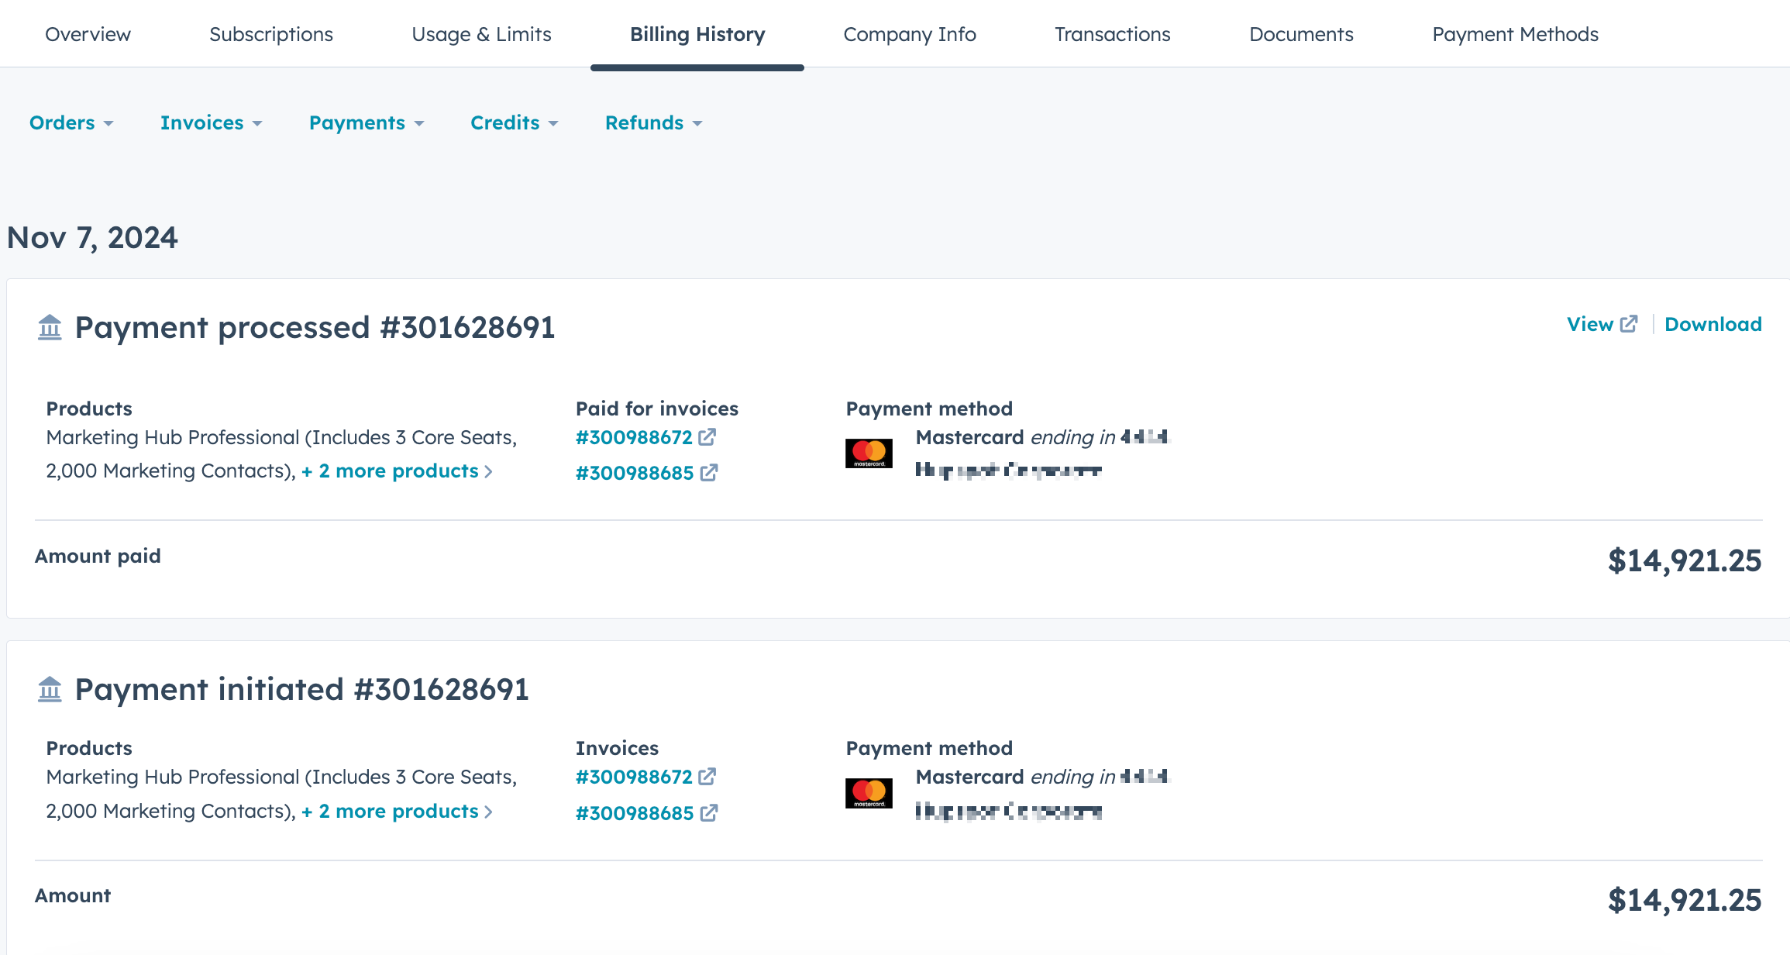Open external icon for paid invoice #300988672

(x=707, y=437)
